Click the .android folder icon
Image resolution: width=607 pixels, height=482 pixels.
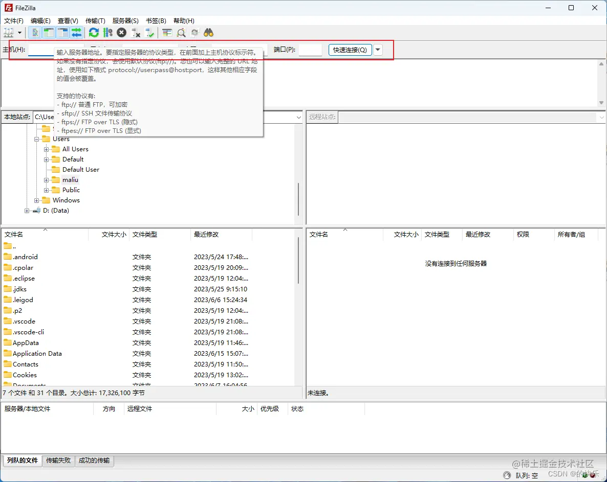pyautogui.click(x=7, y=256)
